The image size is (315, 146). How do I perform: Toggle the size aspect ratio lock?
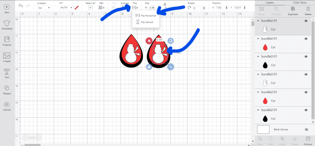pyautogui.click(x=165, y=4)
